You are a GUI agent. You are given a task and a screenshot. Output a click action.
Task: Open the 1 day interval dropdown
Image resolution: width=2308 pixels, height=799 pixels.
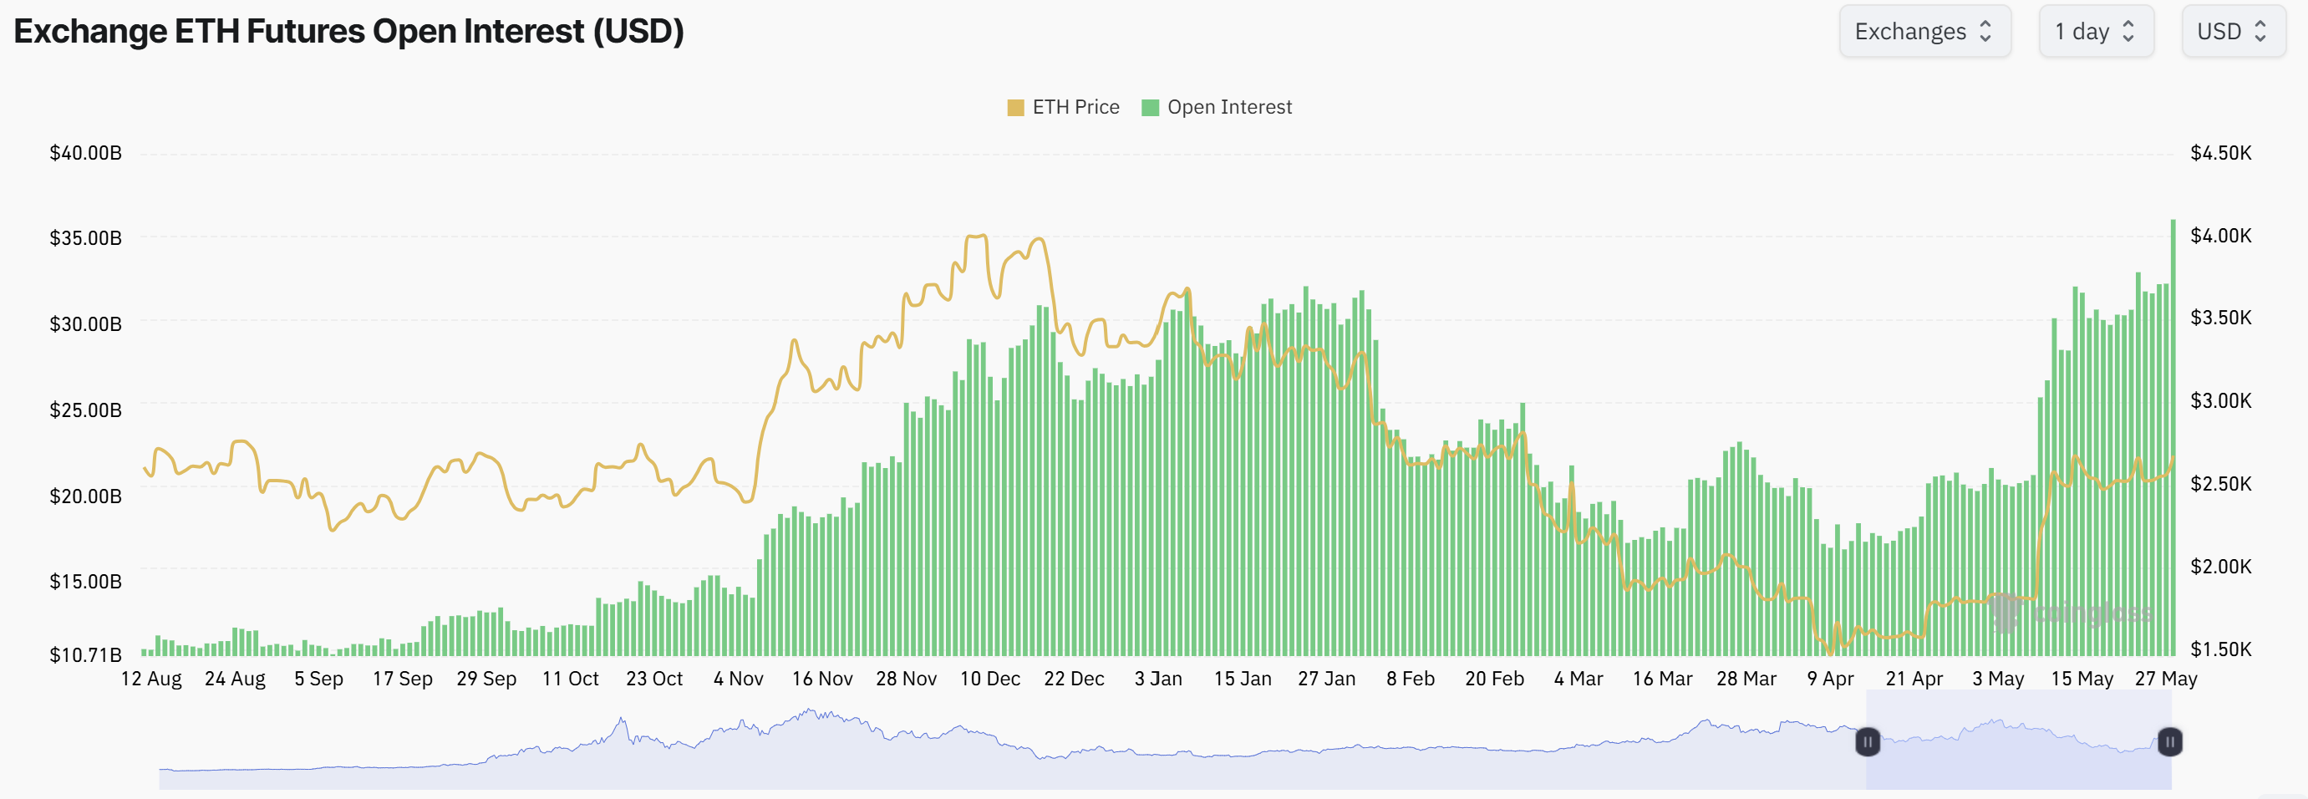pos(2097,30)
